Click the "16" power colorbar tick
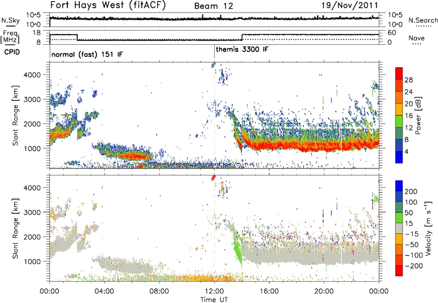 click(408, 116)
